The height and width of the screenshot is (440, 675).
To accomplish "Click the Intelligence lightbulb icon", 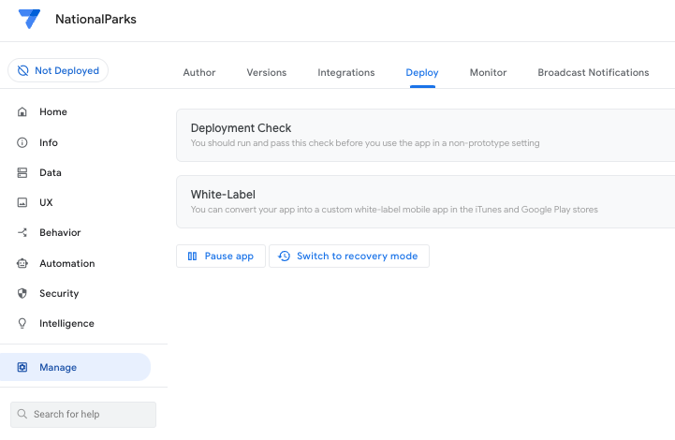I will click(x=22, y=323).
